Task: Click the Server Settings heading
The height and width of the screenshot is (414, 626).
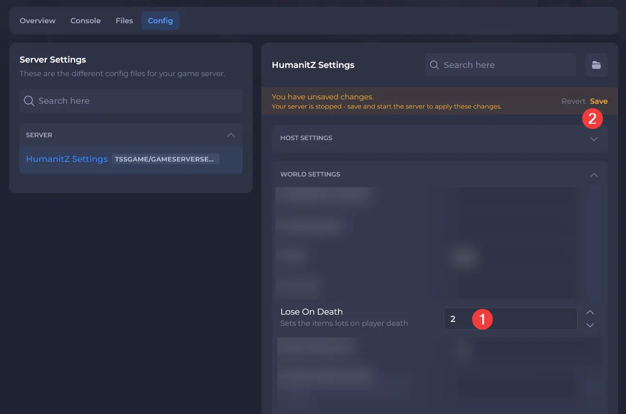Action: [53, 60]
